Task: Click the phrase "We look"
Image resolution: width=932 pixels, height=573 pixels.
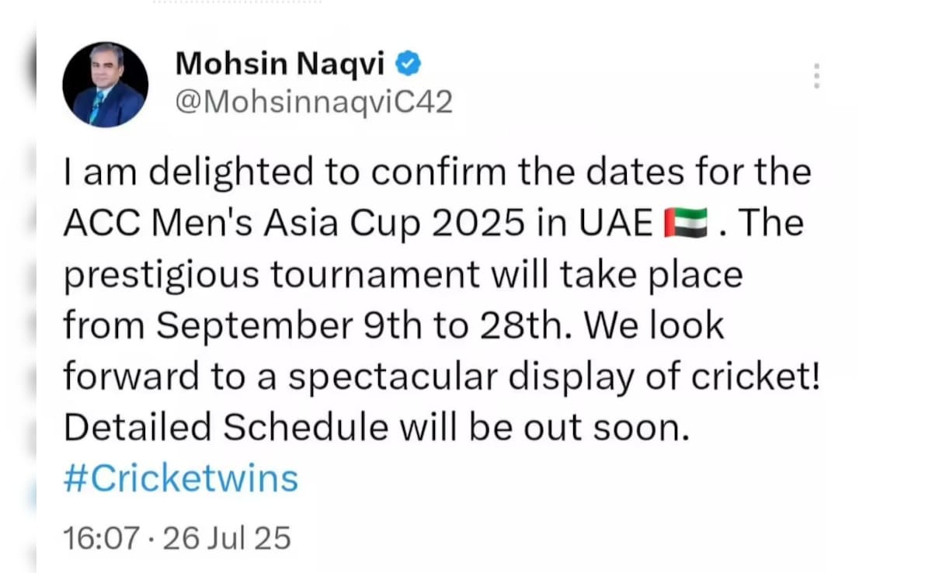Action: click(x=655, y=326)
